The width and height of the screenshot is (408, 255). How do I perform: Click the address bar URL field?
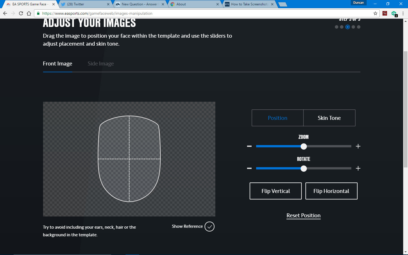[198, 13]
